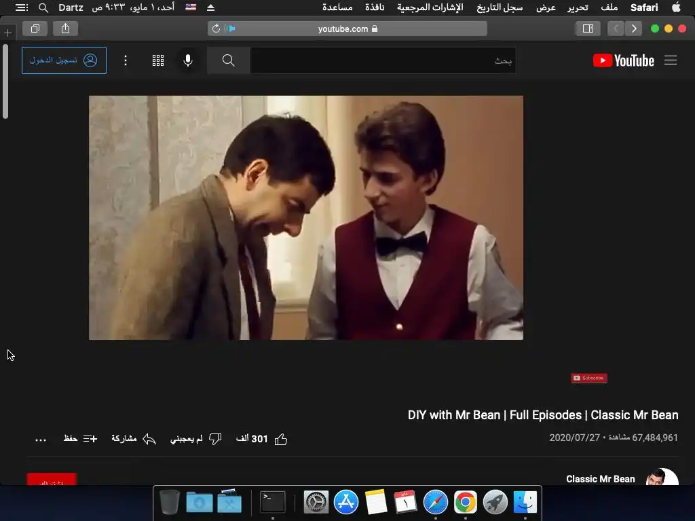Click the menu bar date and time
This screenshot has width=695, height=521.
pyautogui.click(x=133, y=7)
